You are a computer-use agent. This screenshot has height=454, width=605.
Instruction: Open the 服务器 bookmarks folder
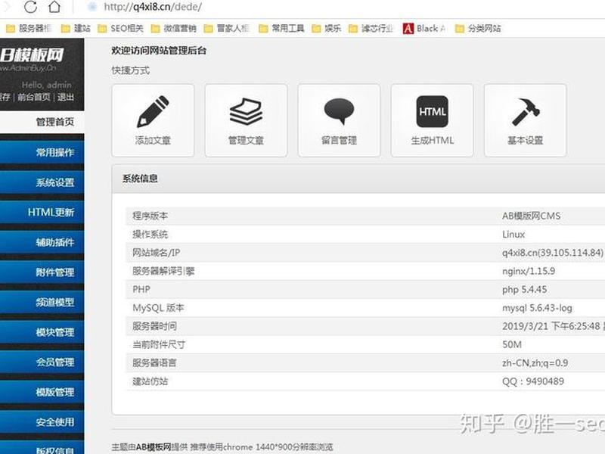(29, 28)
